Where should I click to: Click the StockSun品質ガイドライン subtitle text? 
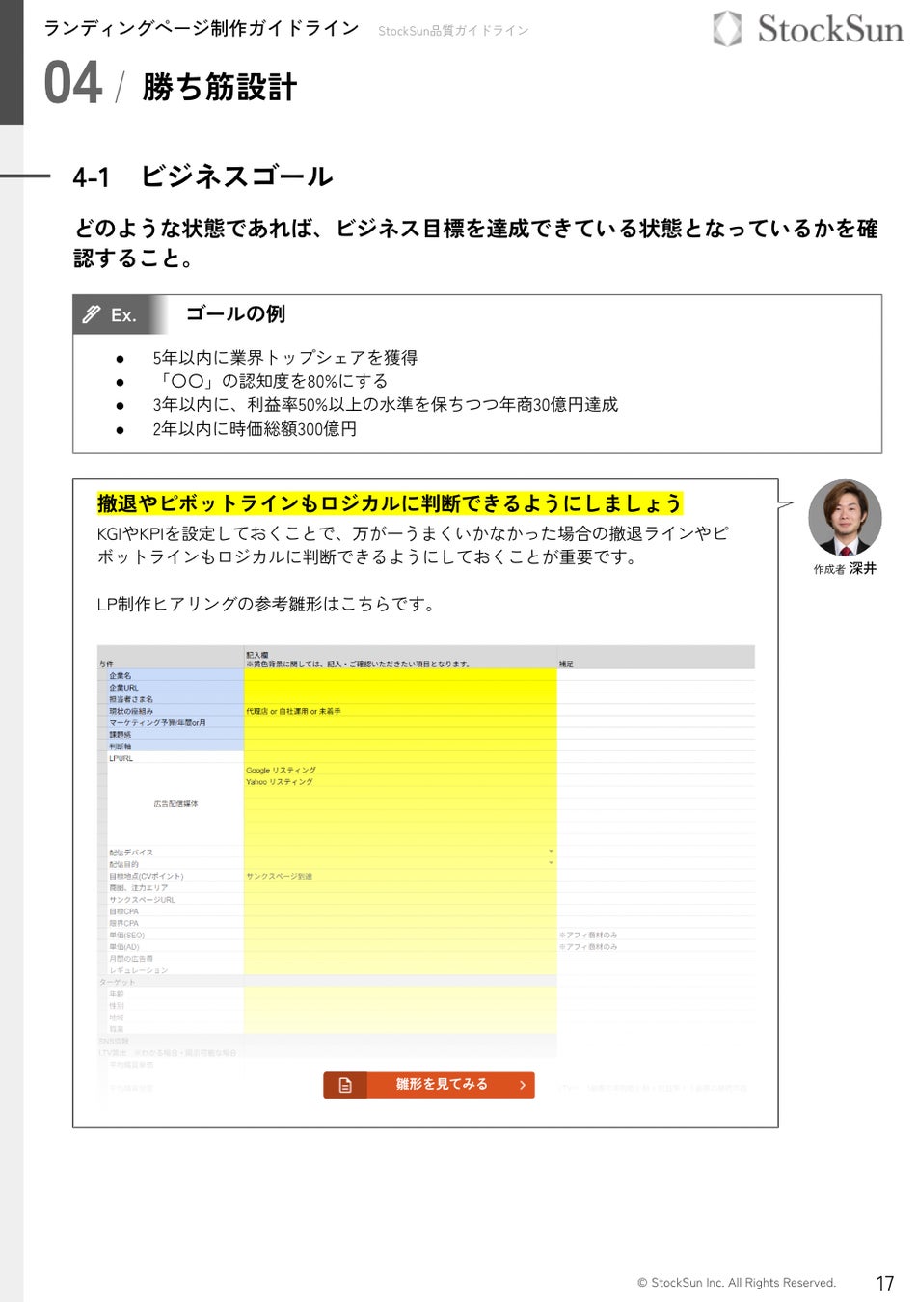point(453,31)
